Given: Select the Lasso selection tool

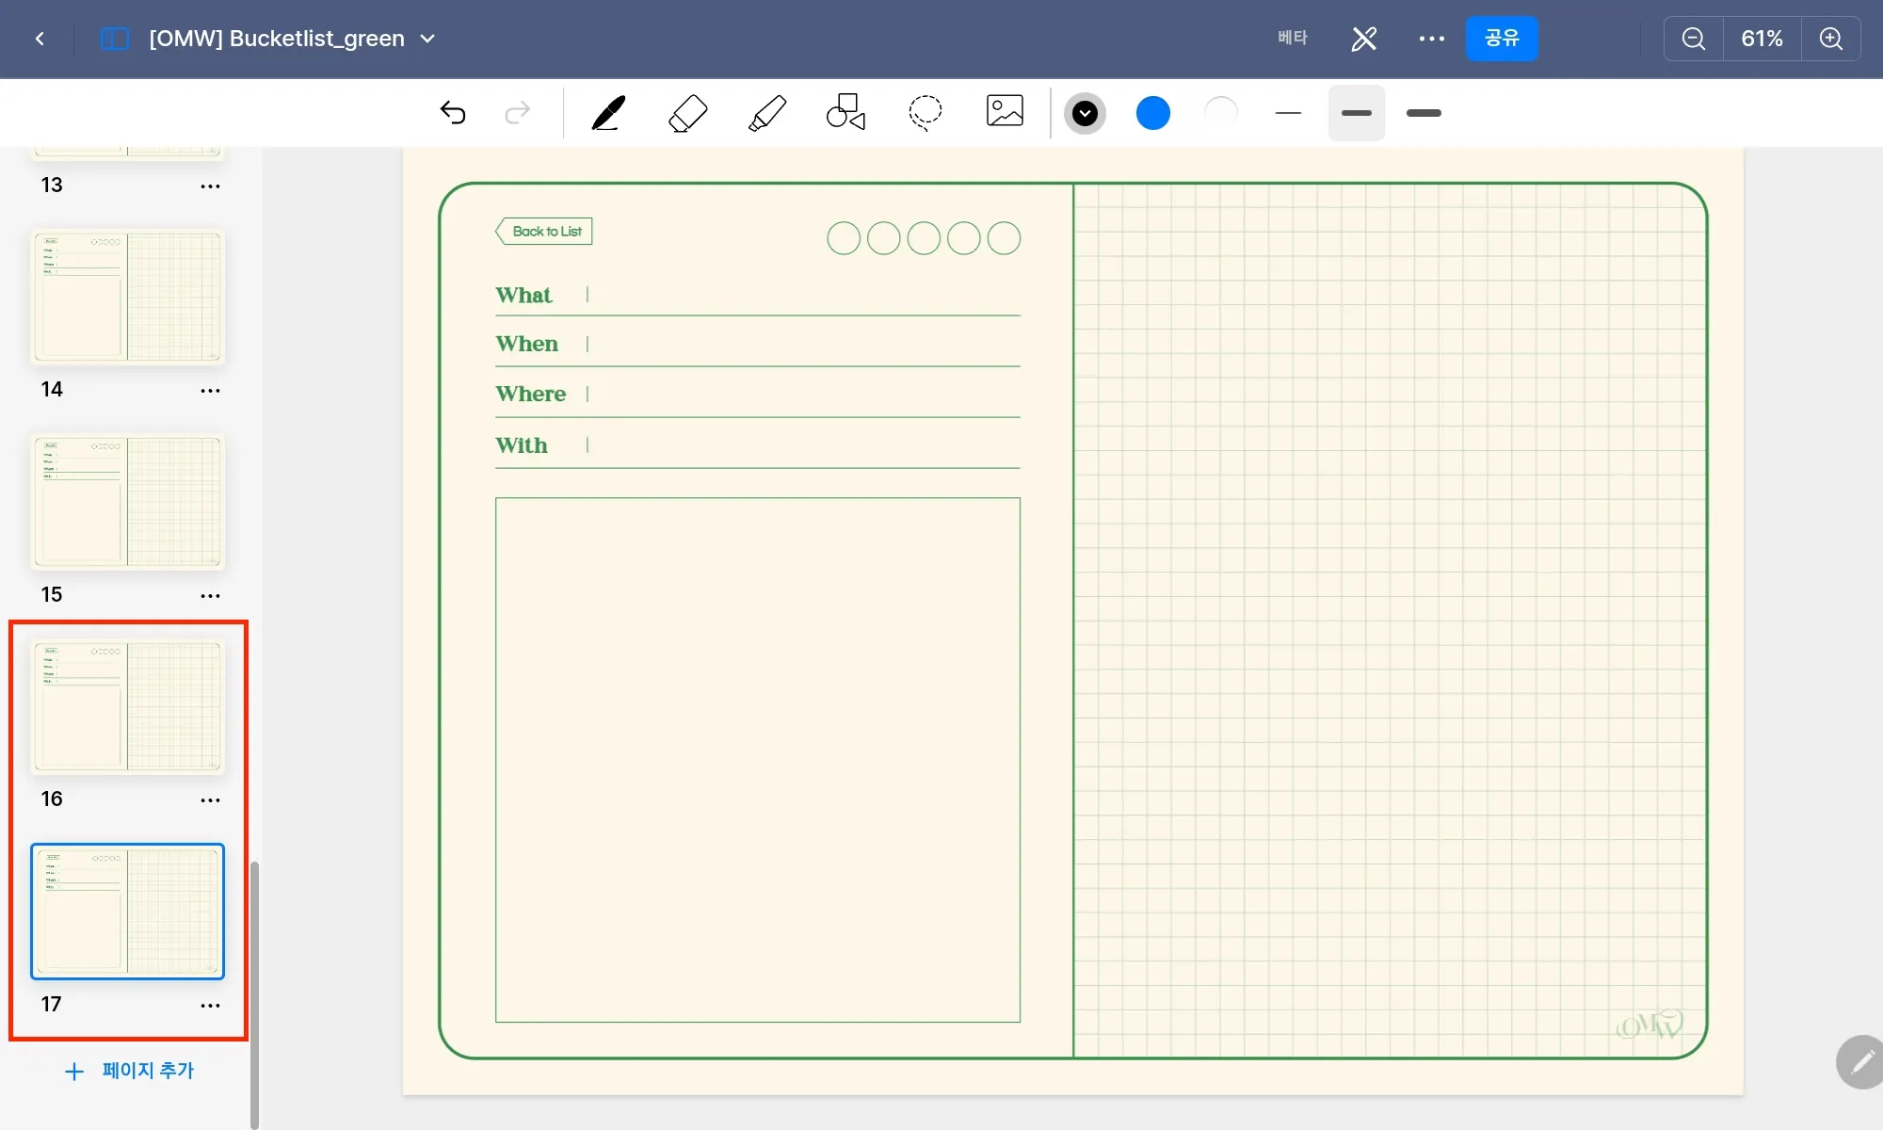Looking at the screenshot, I should (x=925, y=112).
